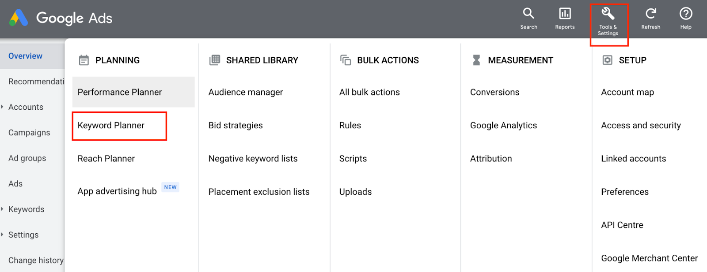Open Audience manager
707x272 pixels.
coord(246,92)
